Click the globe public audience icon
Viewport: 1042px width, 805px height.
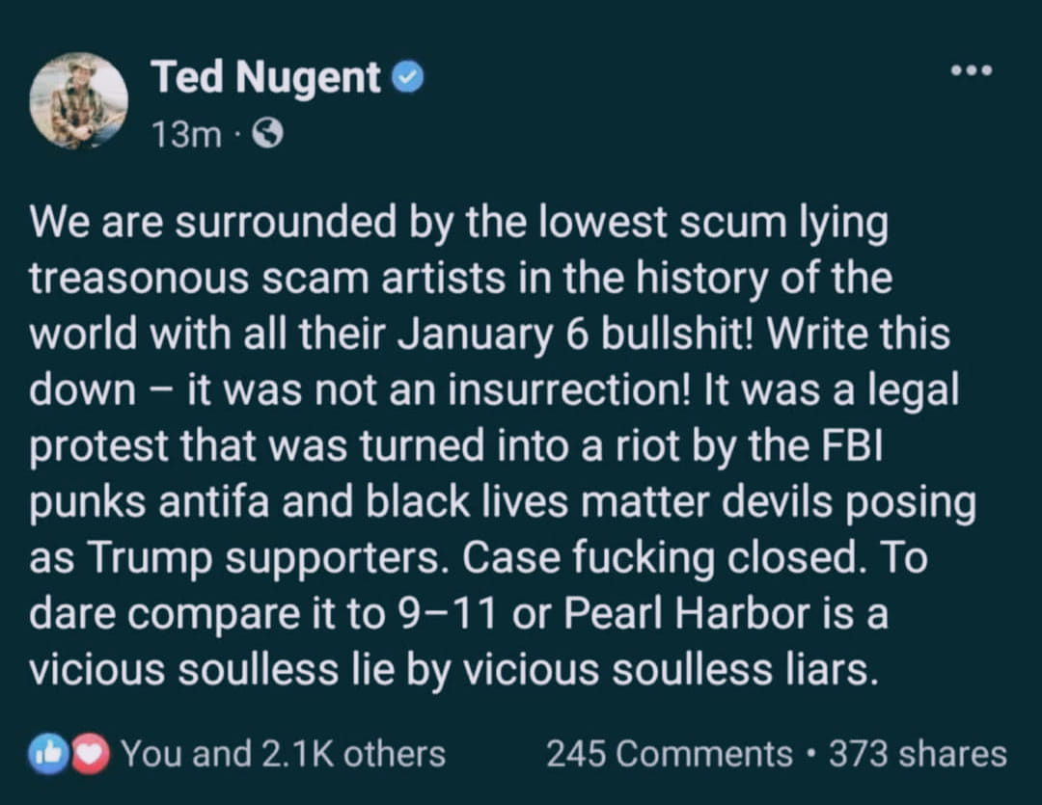coord(267,136)
